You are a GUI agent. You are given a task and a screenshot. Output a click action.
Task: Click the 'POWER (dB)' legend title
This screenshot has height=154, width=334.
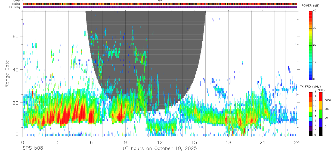click(x=310, y=6)
